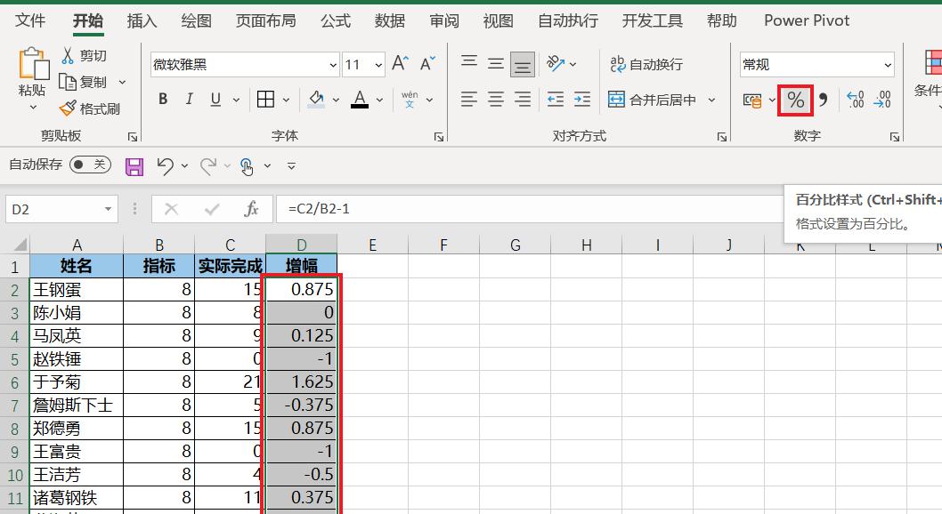Screen dimensions: 942x514
Task: Switch to the 页面布局 tab
Action: [265, 20]
